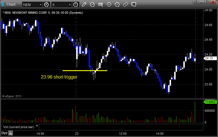Open the symbol settings gear menu

46,5
